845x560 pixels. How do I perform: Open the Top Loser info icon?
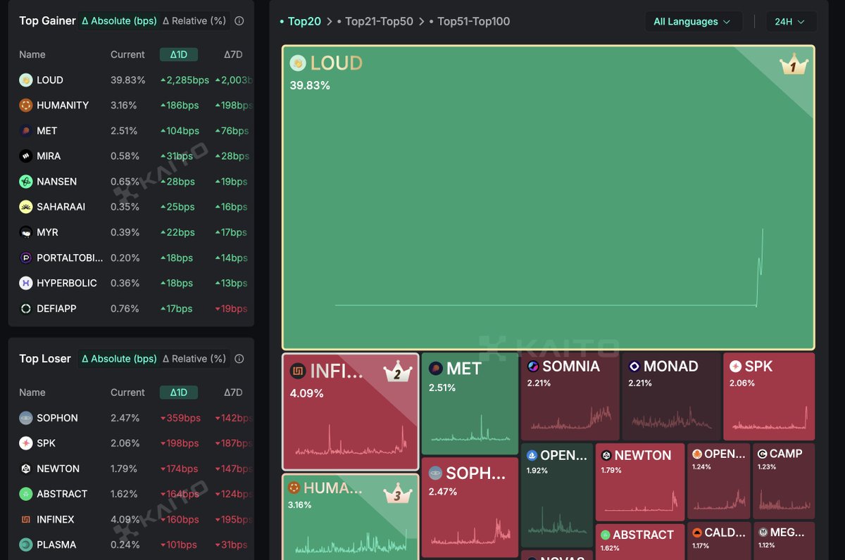click(239, 359)
